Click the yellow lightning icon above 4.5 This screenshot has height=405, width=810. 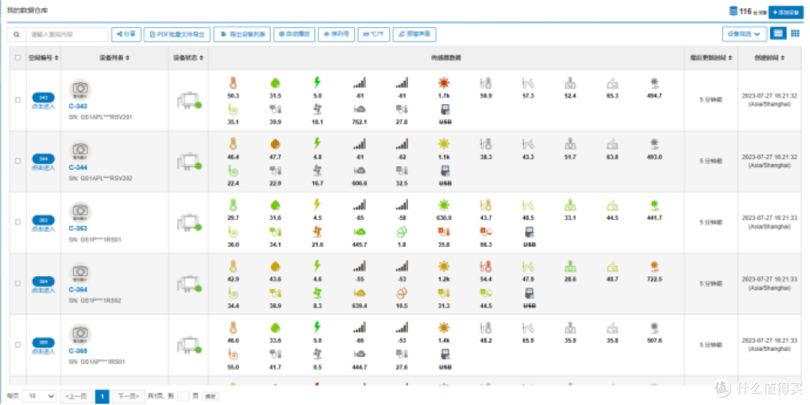click(317, 205)
